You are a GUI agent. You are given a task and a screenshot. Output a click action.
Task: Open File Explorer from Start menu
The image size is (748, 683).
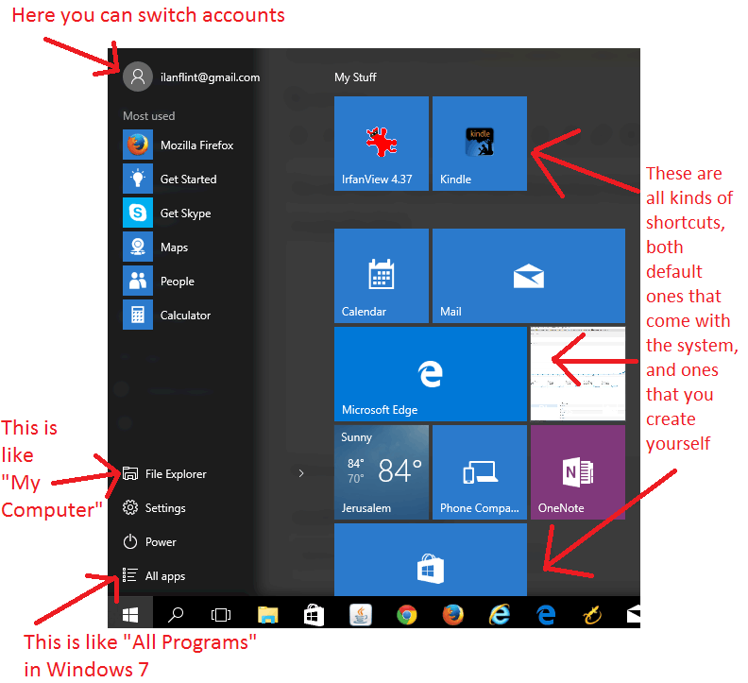[164, 473]
